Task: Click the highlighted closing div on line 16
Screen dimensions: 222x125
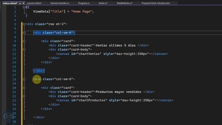Action: click(x=39, y=71)
